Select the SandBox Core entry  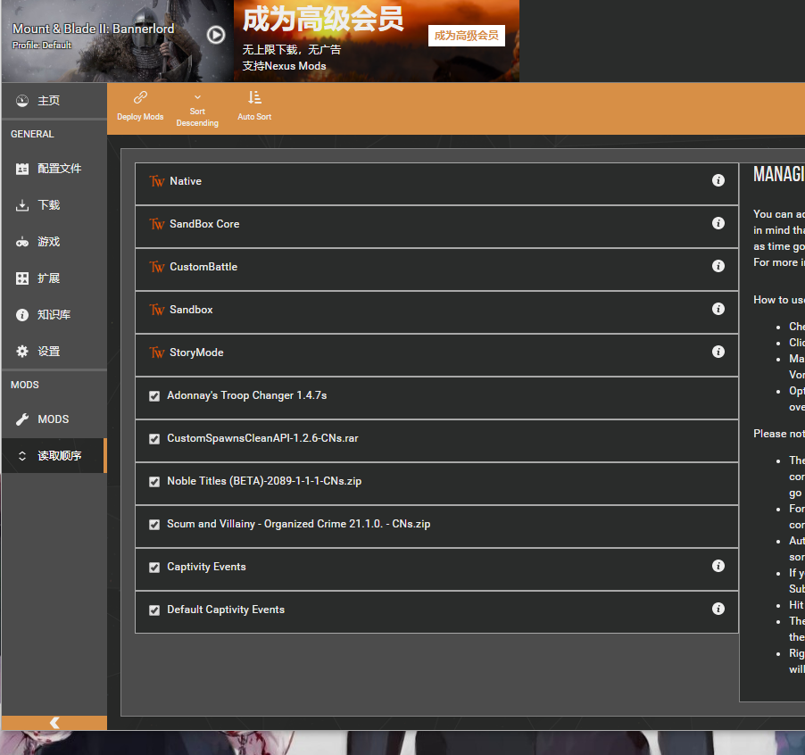click(436, 227)
